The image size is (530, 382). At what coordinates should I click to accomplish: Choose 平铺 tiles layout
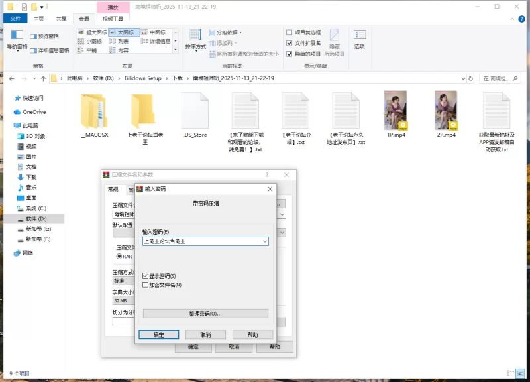87,50
